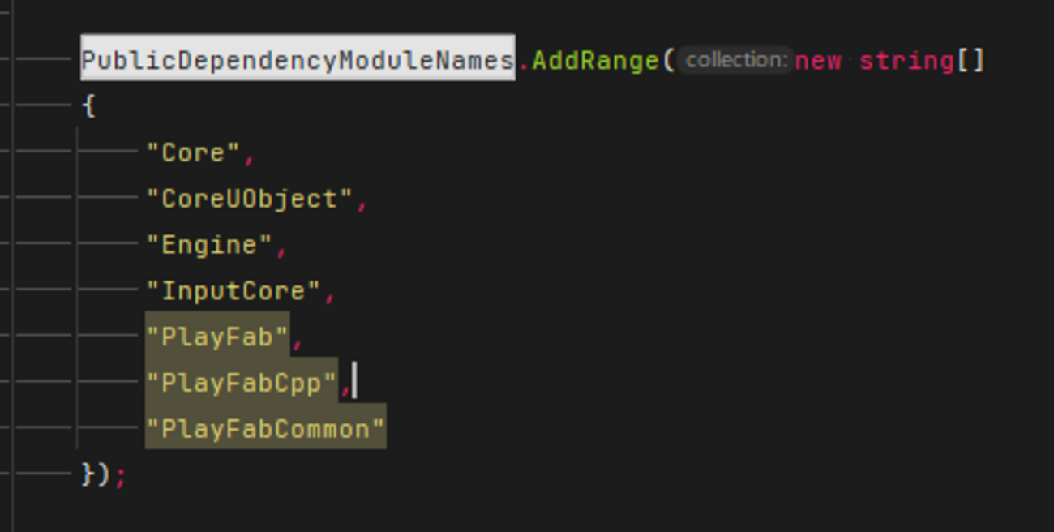
Task: Click the PublicDependencyModuleNames identifier
Action: pyautogui.click(x=298, y=61)
